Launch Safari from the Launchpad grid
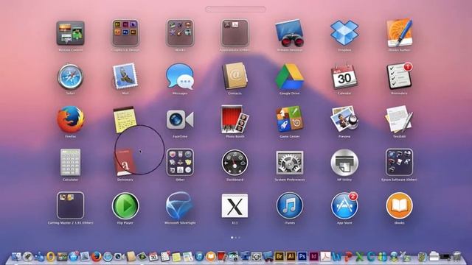This screenshot has width=472, height=265. [x=71, y=77]
